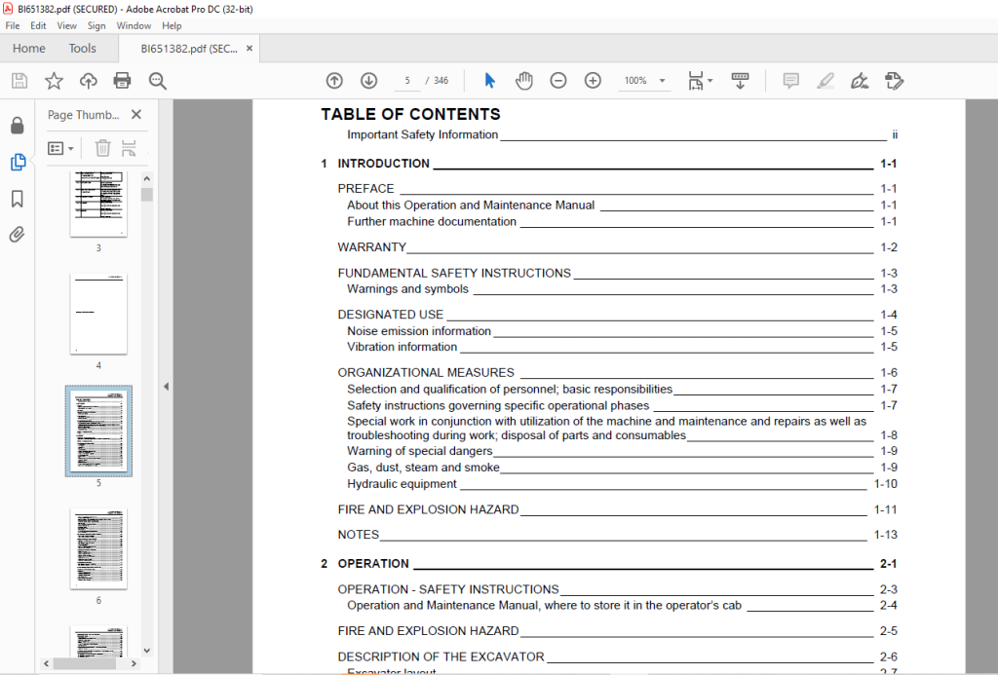Open the 100% zoom level dropdown

(x=662, y=81)
